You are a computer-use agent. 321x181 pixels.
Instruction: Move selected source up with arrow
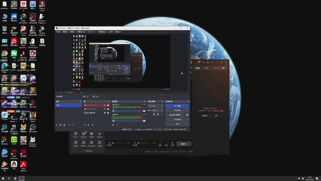(x=97, y=125)
